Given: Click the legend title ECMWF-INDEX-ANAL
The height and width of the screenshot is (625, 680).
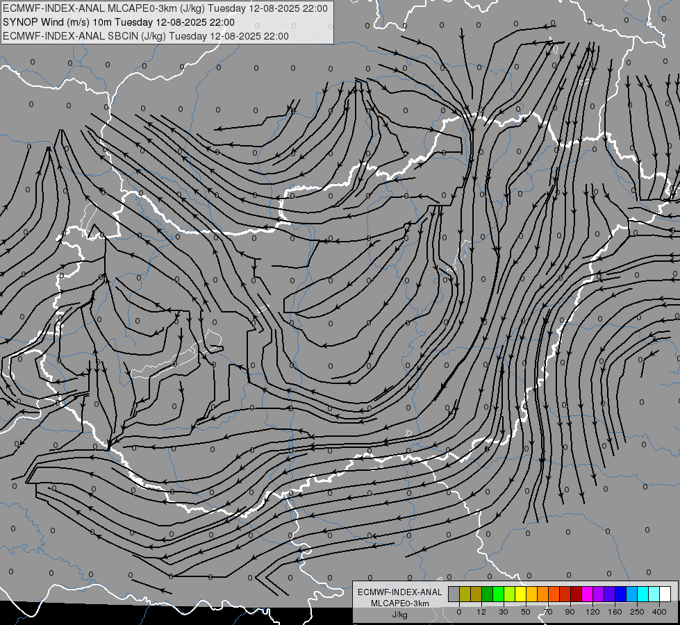Looking at the screenshot, I should (400, 592).
